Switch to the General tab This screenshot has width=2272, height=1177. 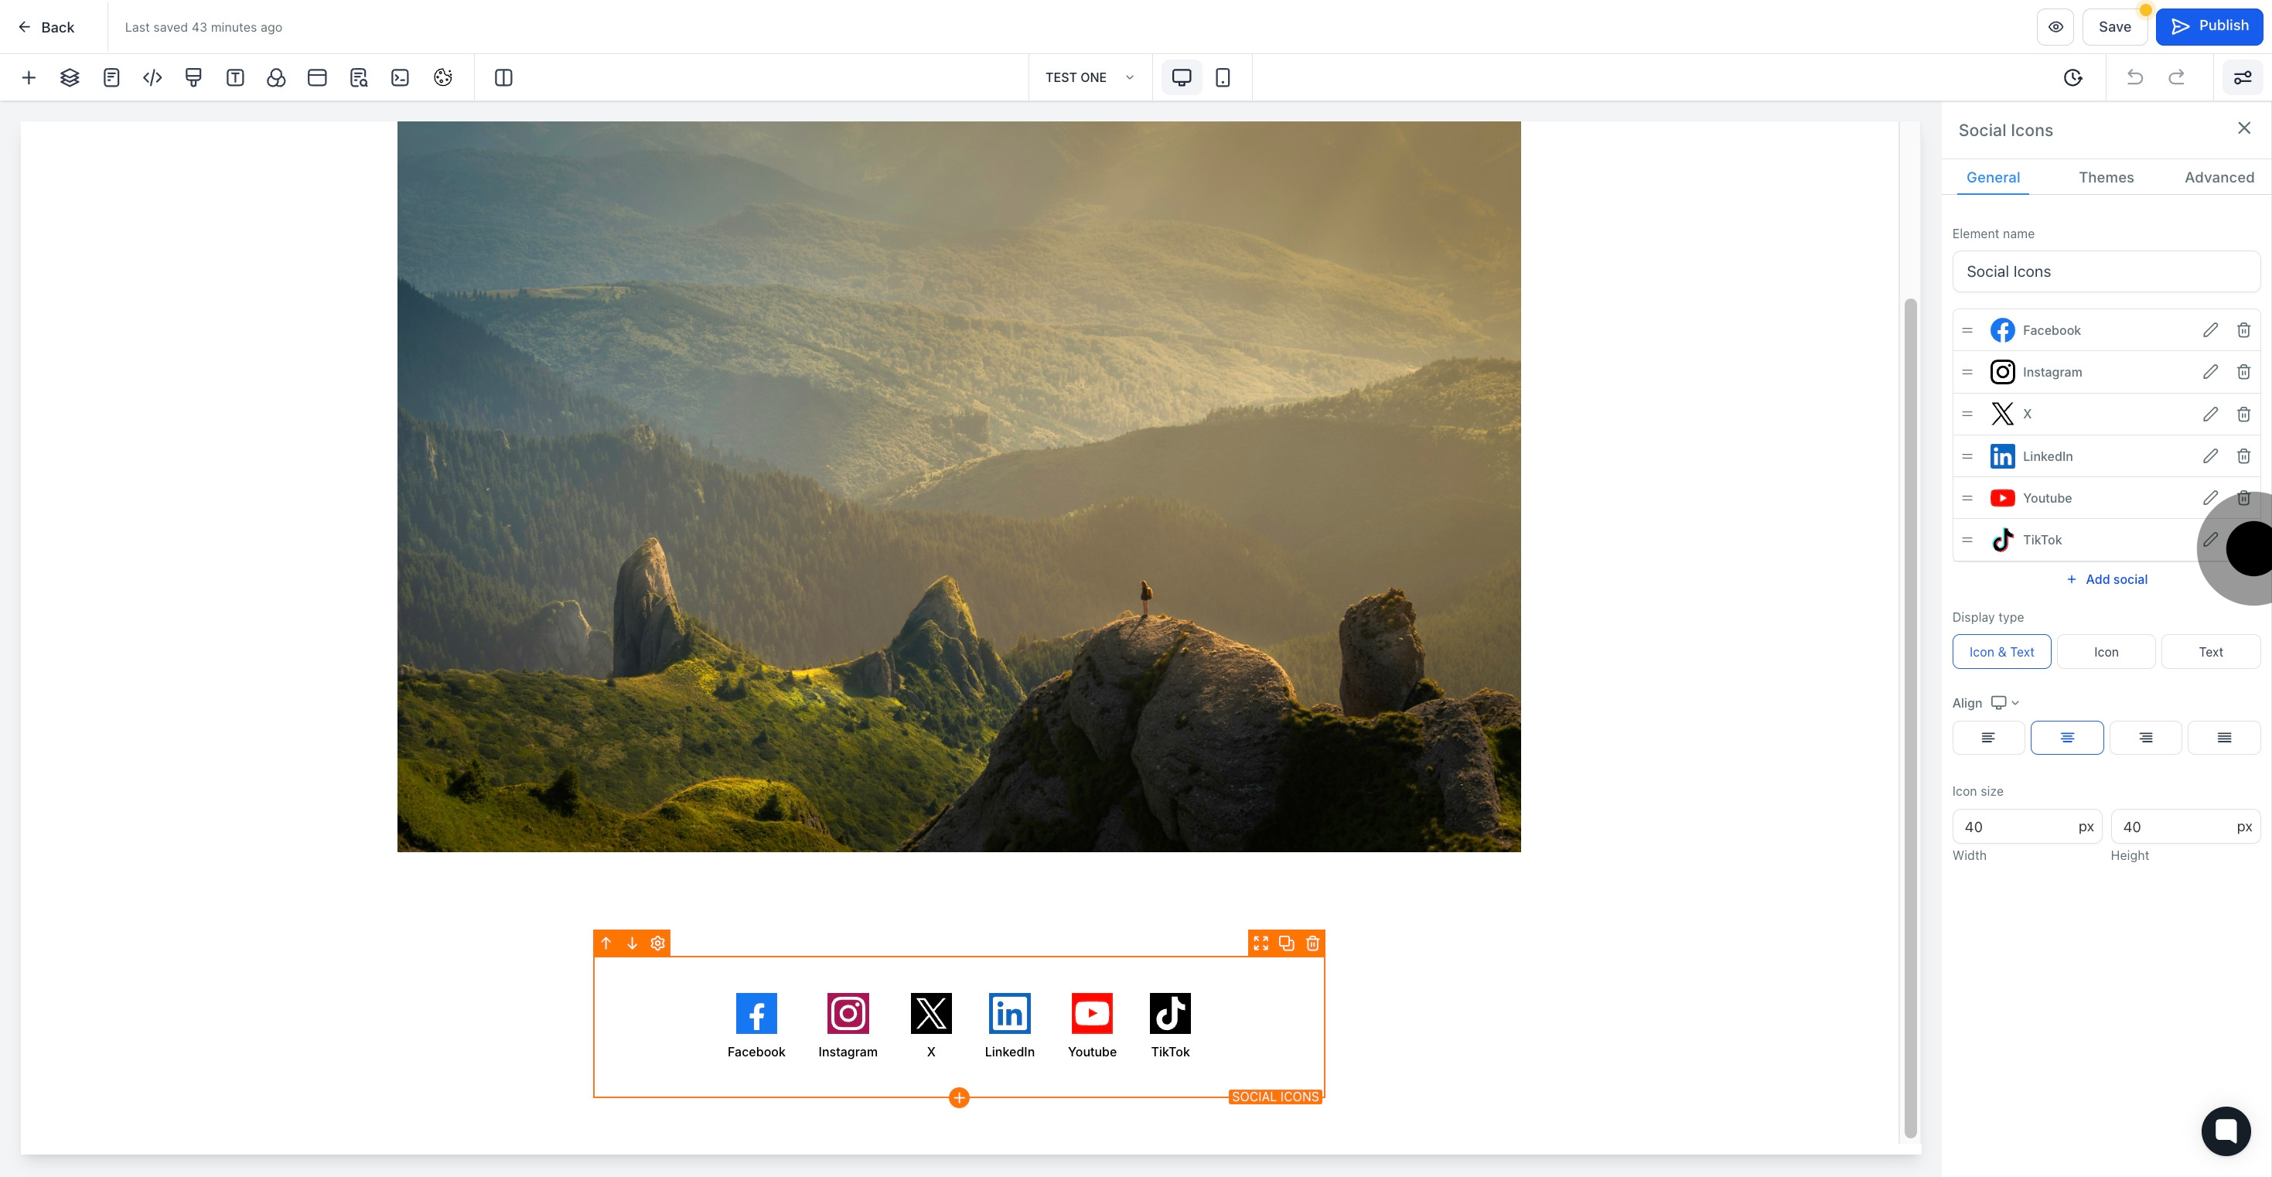coord(1992,177)
